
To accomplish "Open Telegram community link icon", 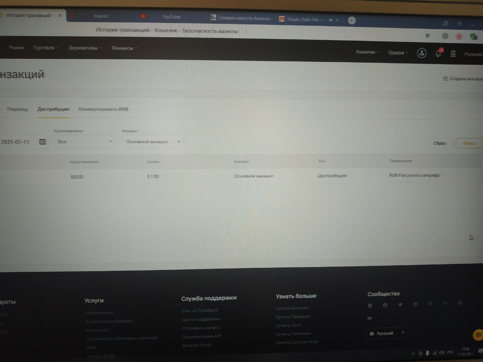I will (x=370, y=305).
